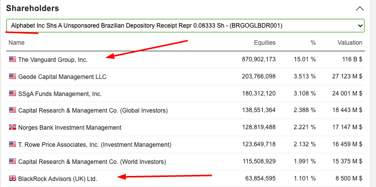Click the flag icon next to T. Rowe Price Associates

tap(13, 144)
